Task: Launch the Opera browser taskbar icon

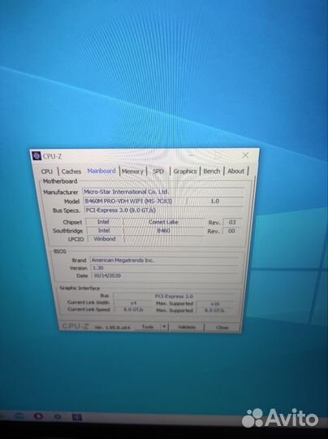Action: [x=38, y=416]
